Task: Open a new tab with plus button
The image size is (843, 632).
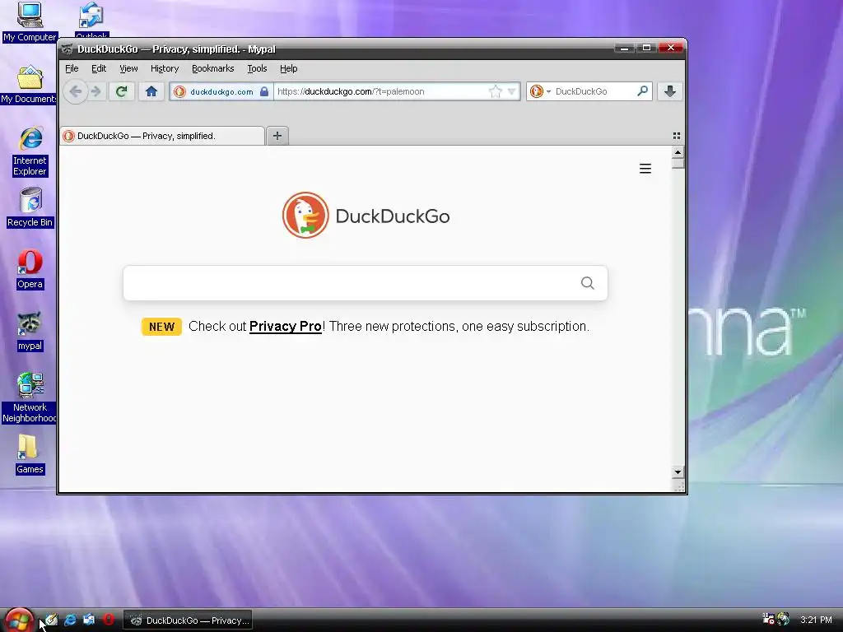Action: (277, 136)
